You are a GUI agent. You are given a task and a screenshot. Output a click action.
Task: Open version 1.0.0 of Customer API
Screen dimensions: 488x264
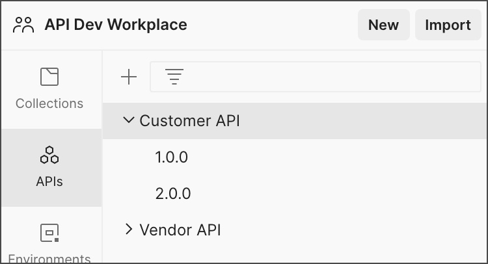pos(172,157)
